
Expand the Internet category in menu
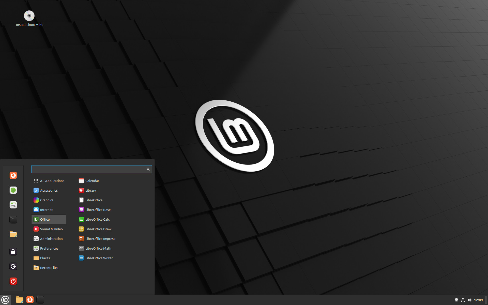click(46, 209)
